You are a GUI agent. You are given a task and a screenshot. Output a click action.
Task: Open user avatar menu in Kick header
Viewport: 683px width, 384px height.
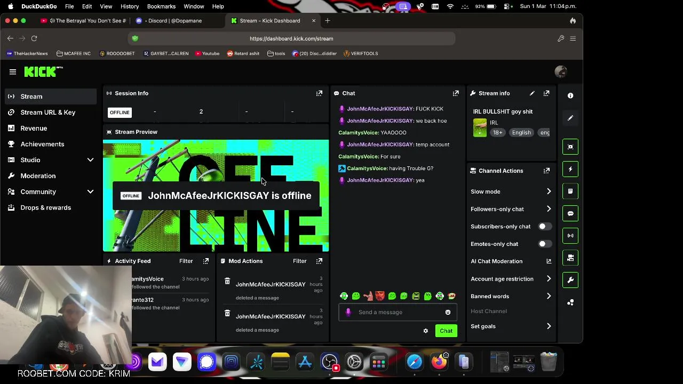coord(560,71)
